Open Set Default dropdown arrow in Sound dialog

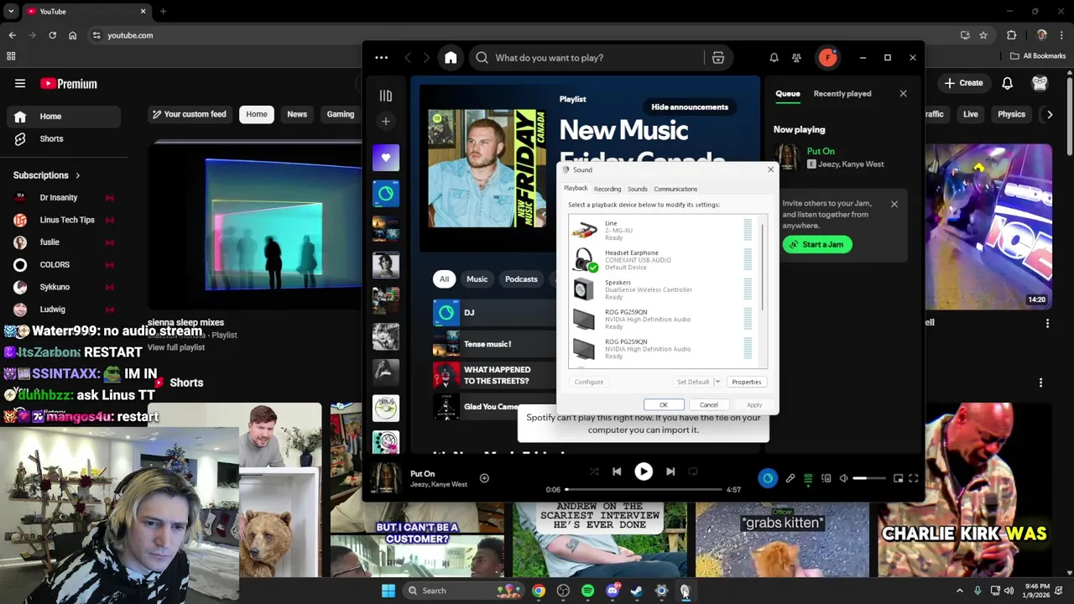click(x=717, y=382)
